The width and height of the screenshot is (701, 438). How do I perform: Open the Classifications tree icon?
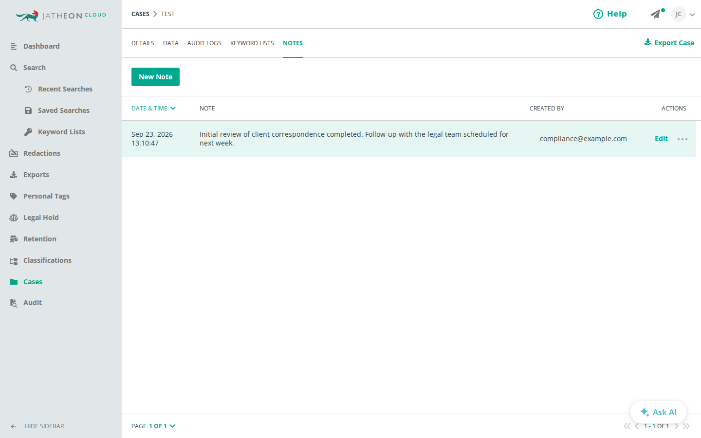pos(14,261)
